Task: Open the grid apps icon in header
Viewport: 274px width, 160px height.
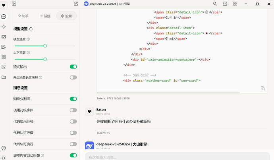Action: pos(235,4)
